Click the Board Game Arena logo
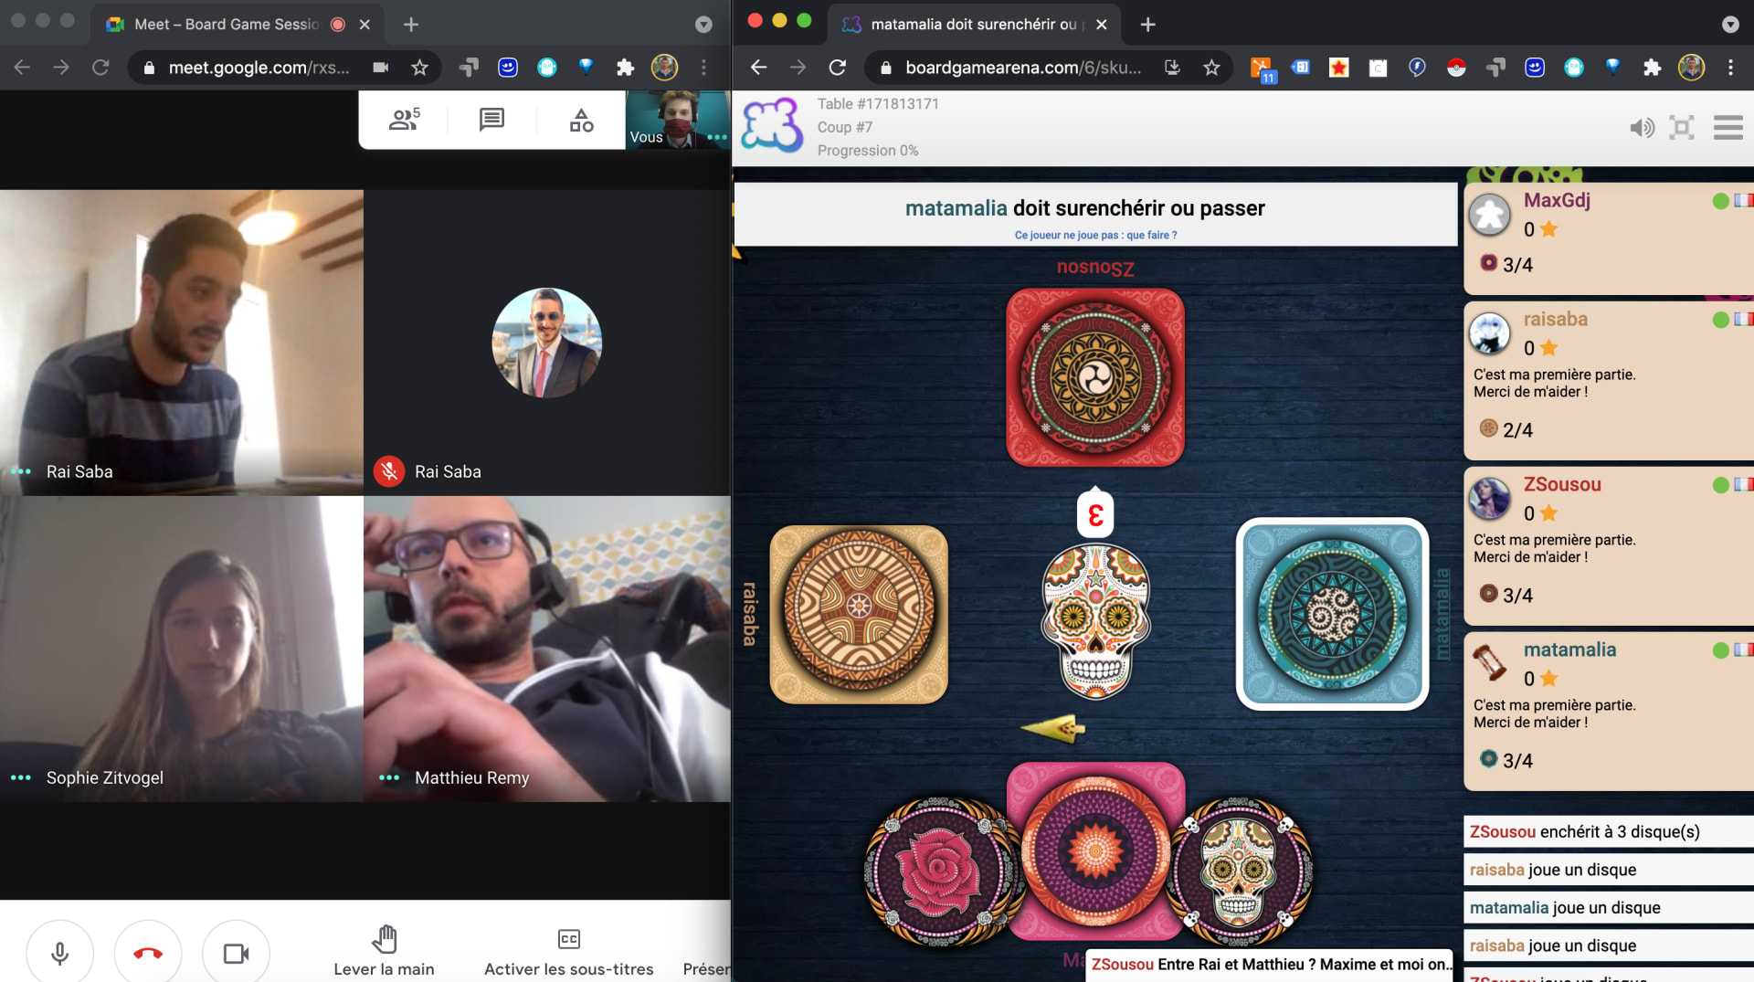Screen dimensions: 1754x982 772,125
